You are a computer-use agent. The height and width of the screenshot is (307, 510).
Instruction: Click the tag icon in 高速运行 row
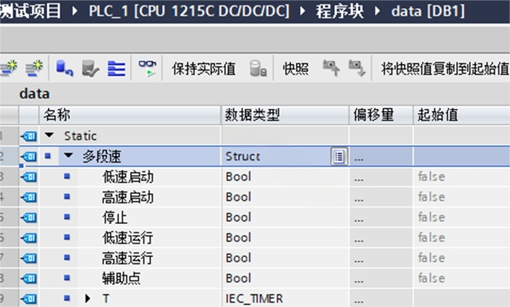tap(29, 258)
